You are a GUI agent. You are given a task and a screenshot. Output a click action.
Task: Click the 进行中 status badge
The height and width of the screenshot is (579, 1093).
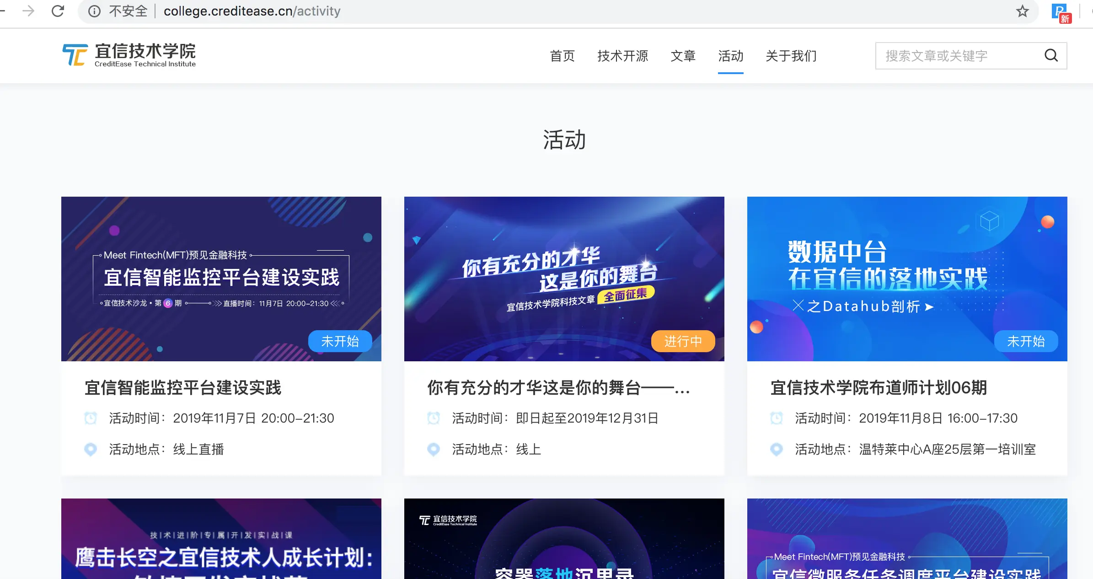(x=683, y=341)
